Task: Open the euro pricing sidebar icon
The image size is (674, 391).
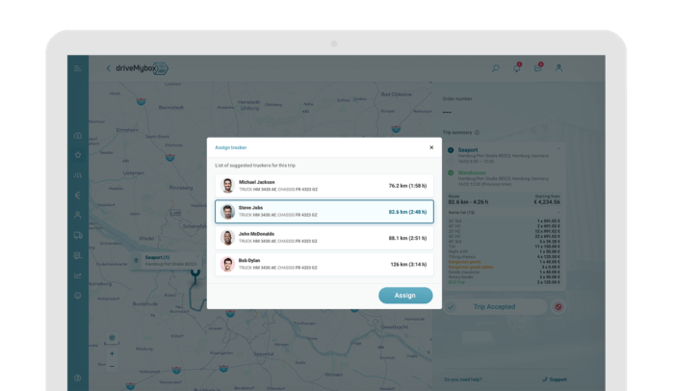Action: pyautogui.click(x=78, y=195)
